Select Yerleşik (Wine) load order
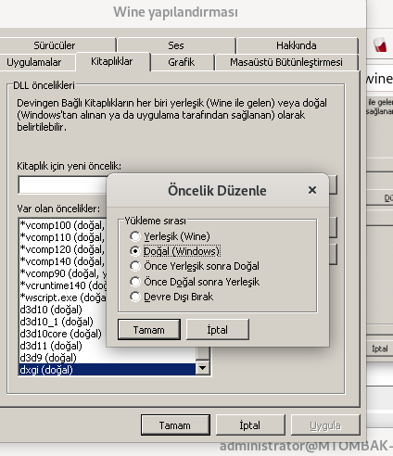393x456 pixels. 135,236
